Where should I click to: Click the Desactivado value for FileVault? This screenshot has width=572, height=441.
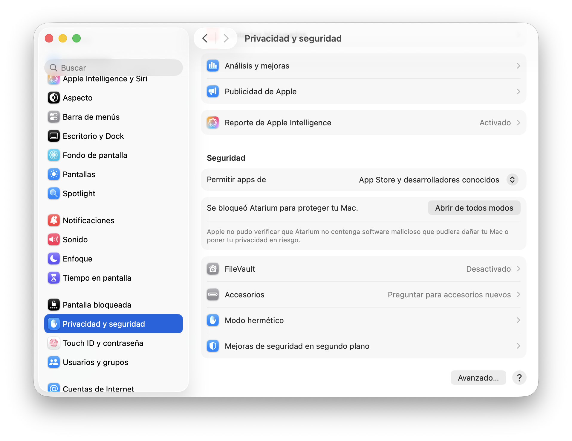click(488, 269)
